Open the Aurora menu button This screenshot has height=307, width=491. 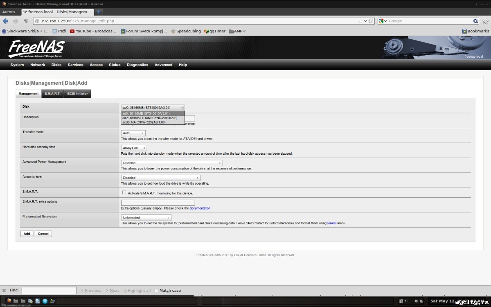click(x=9, y=12)
